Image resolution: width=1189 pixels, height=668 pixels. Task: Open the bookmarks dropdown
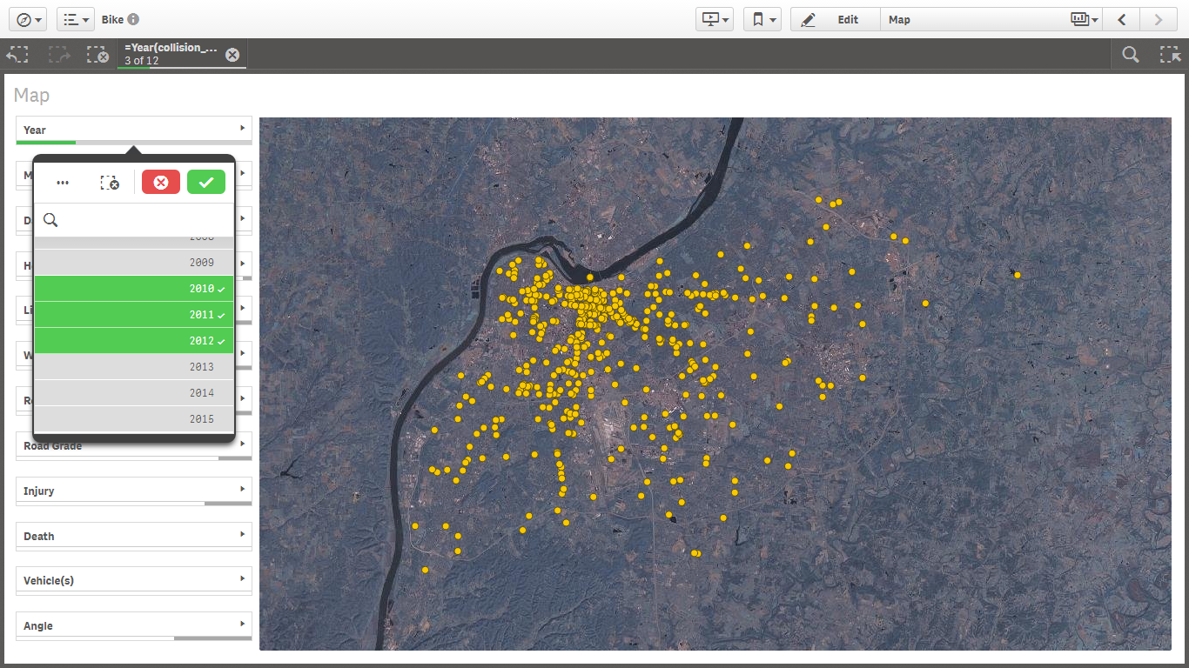pyautogui.click(x=762, y=19)
